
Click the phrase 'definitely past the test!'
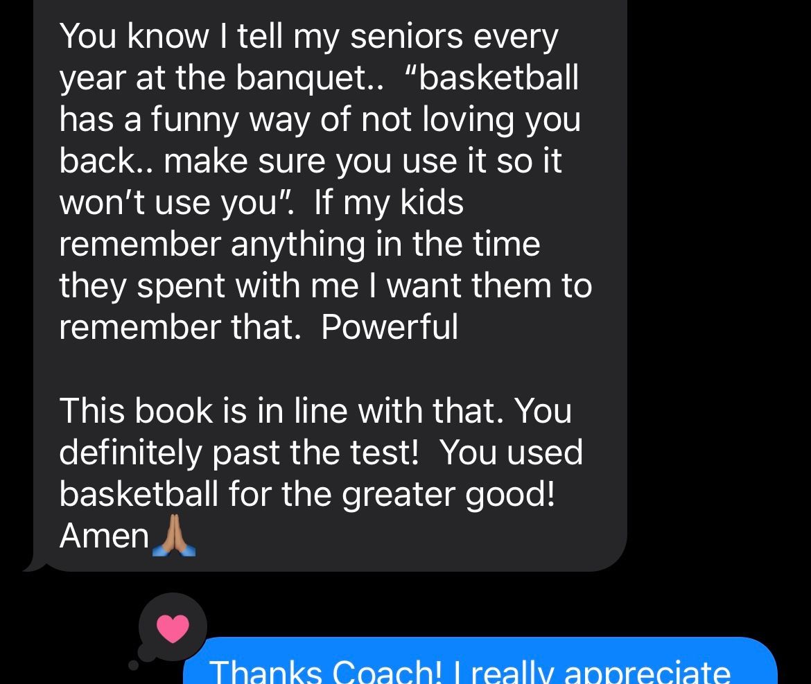click(x=238, y=453)
